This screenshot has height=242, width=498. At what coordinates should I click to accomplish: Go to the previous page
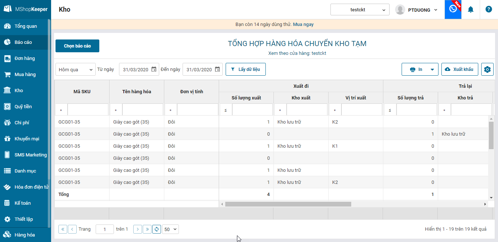click(x=72, y=229)
